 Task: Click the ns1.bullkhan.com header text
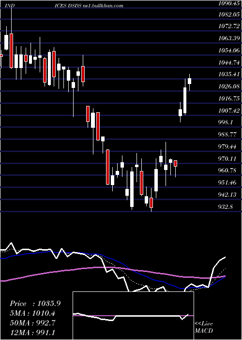tap(103, 6)
